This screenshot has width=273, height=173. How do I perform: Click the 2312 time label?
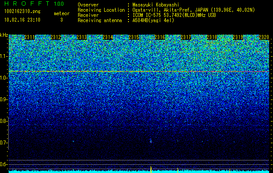click(x=56, y=37)
